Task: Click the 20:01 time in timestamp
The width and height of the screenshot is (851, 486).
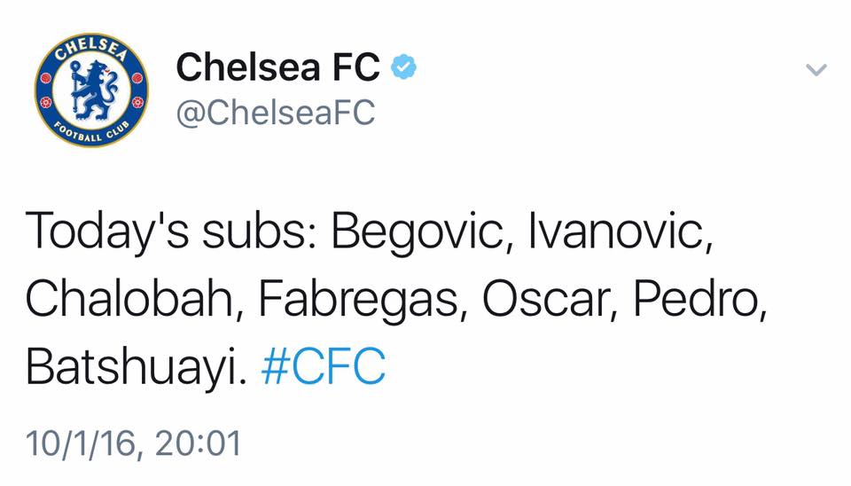Action: click(x=198, y=443)
